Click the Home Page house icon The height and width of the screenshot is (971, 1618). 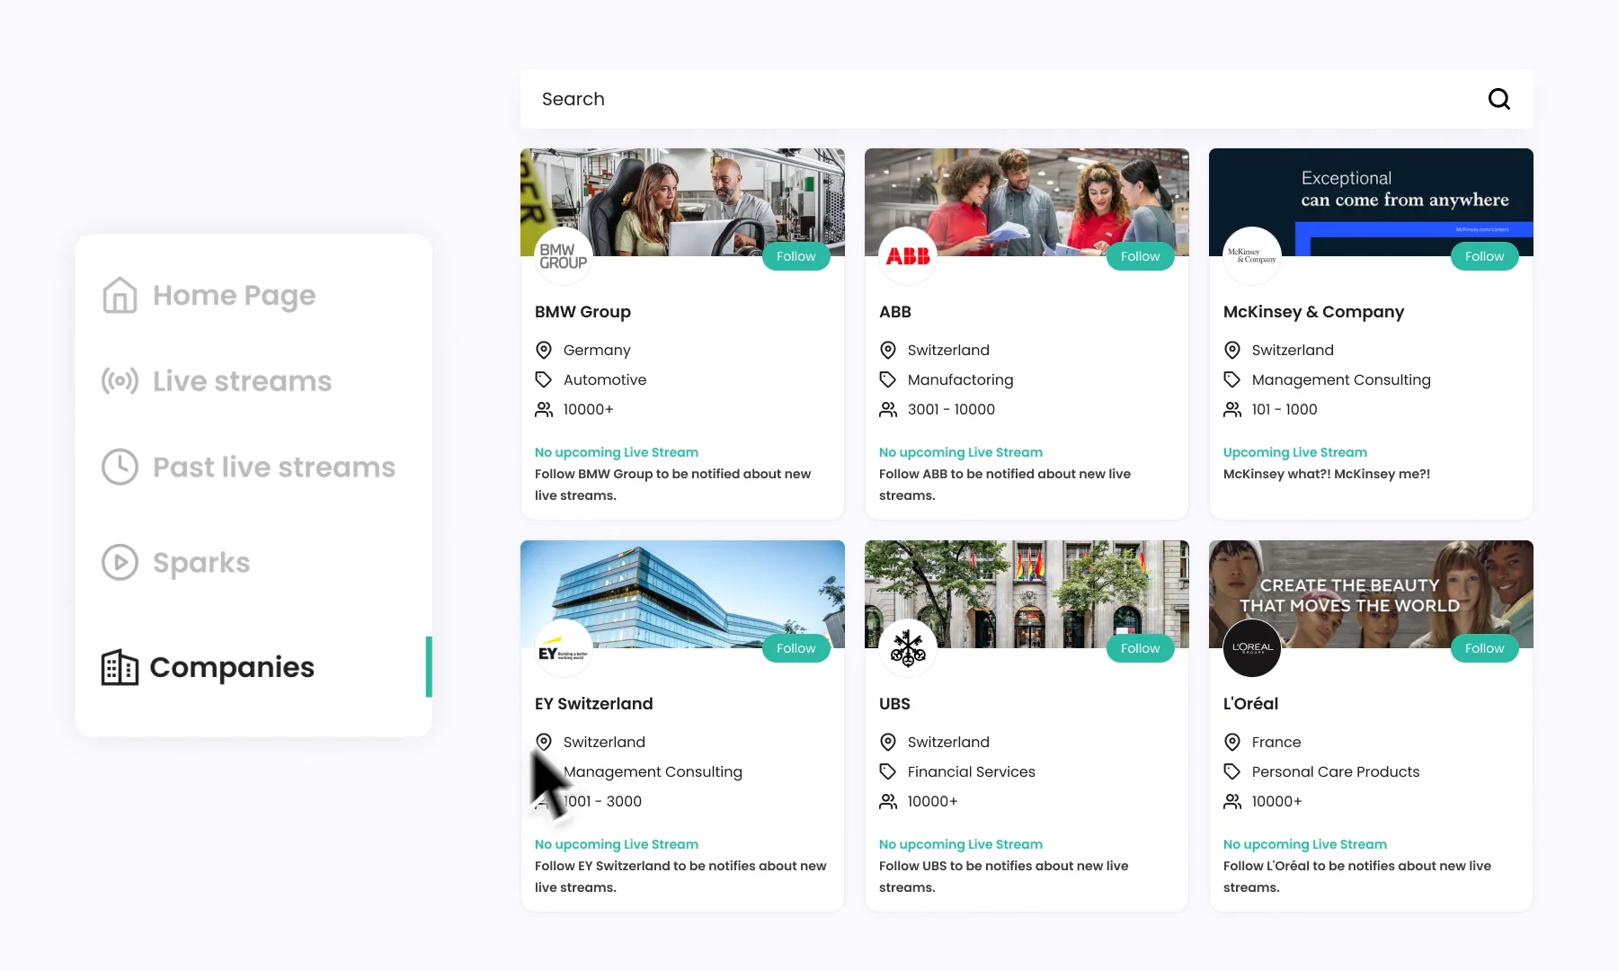click(x=120, y=295)
